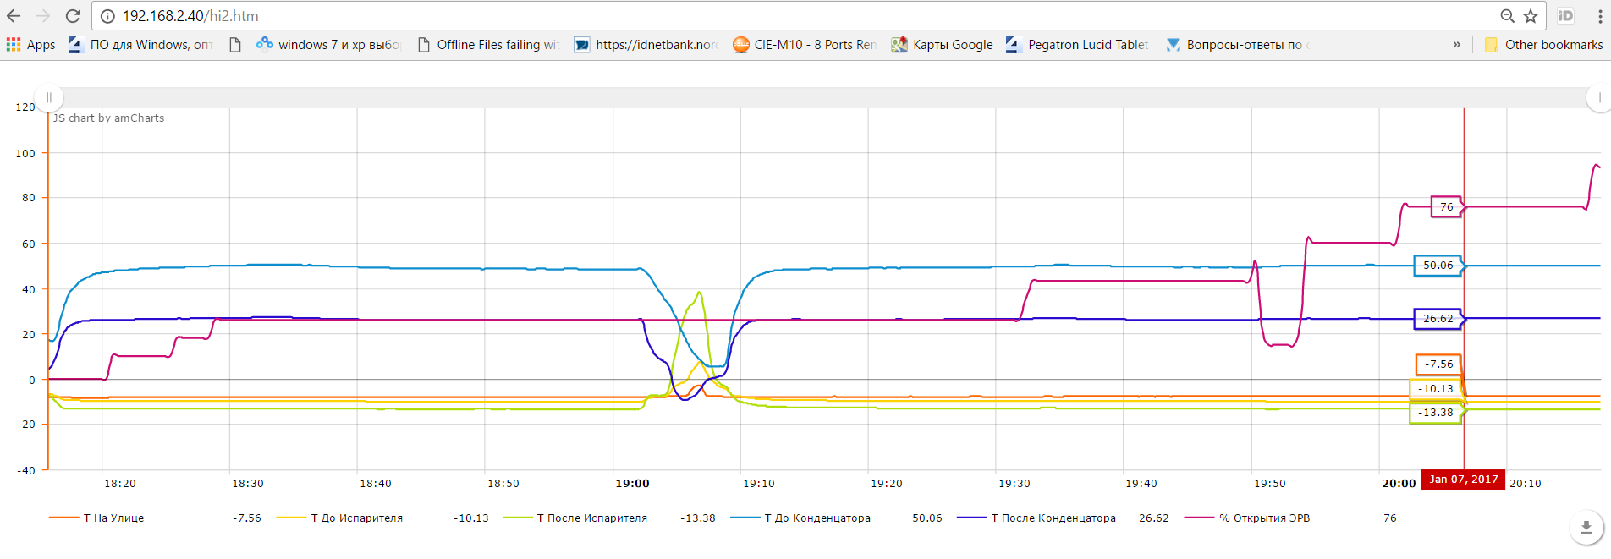Go back to previous page

14,16
